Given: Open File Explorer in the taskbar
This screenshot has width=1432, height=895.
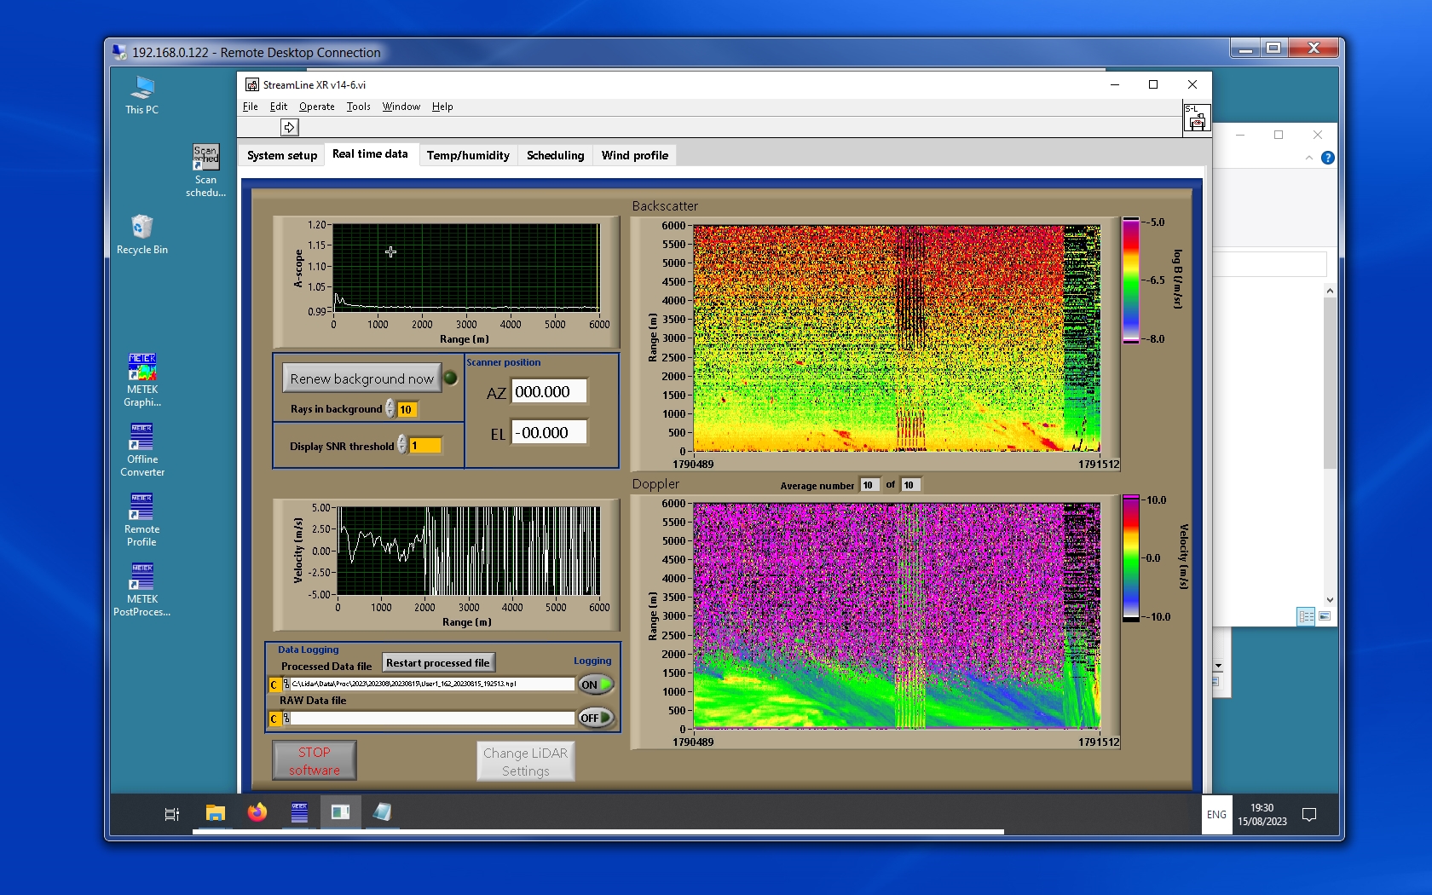Looking at the screenshot, I should [215, 812].
